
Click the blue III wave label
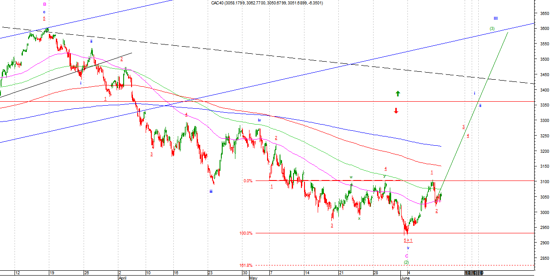pos(495,18)
